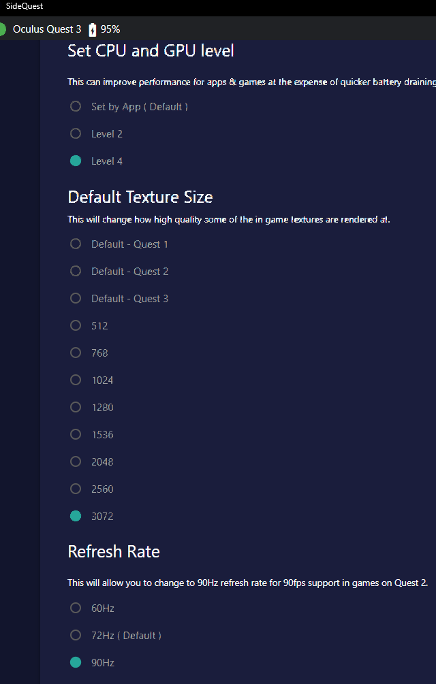Enable the 90Hz refresh rate option

click(x=76, y=662)
